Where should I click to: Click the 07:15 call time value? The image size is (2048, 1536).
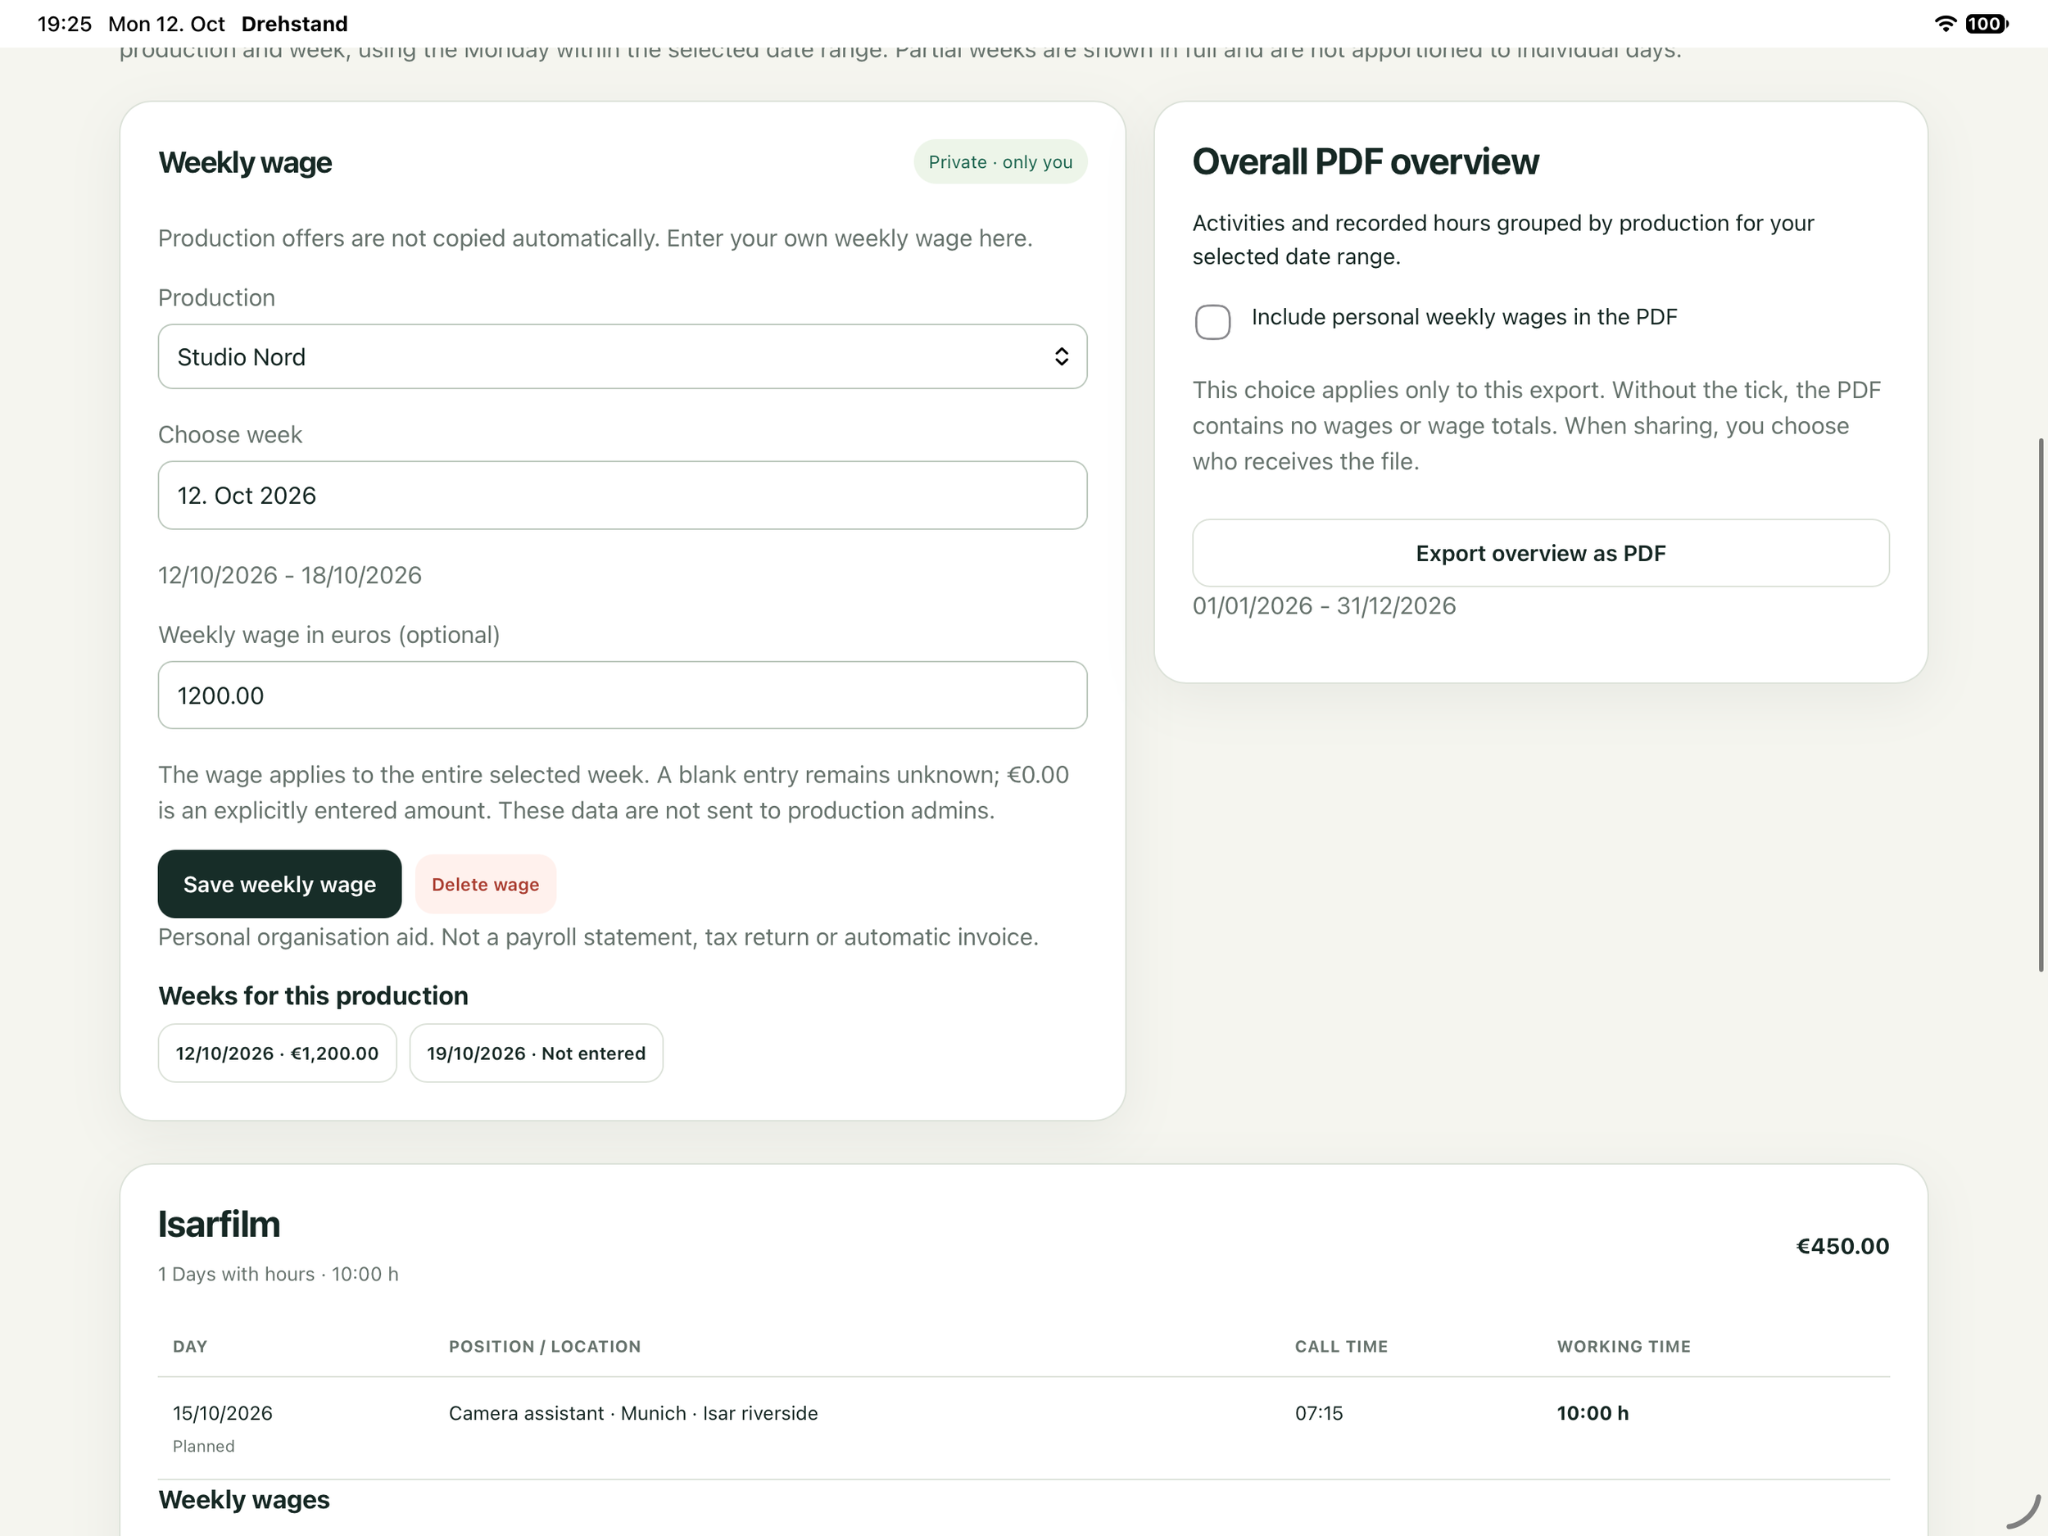(x=1318, y=1413)
